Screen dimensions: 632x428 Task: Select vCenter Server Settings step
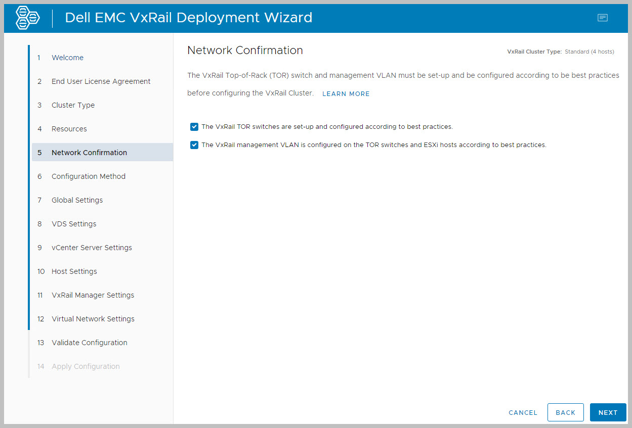[92, 248]
